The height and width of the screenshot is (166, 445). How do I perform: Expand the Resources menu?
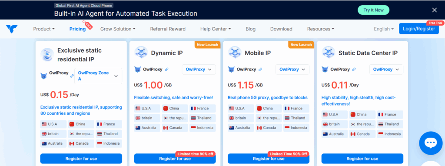tap(321, 29)
